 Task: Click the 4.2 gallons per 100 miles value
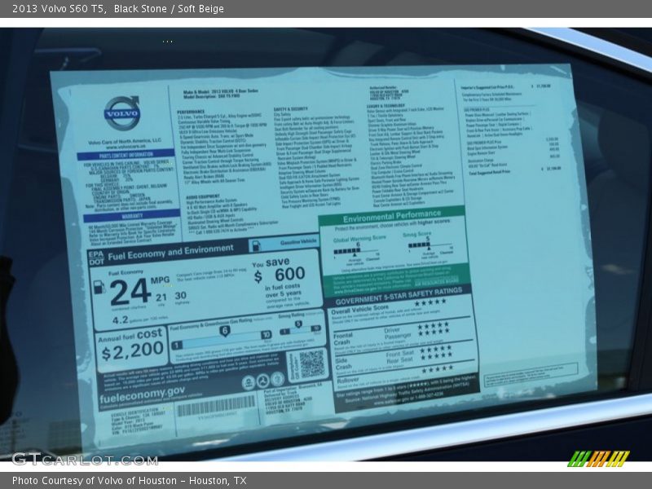pyautogui.click(x=120, y=320)
